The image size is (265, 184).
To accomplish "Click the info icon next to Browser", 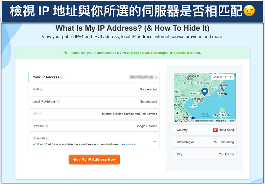I will (x=46, y=126).
